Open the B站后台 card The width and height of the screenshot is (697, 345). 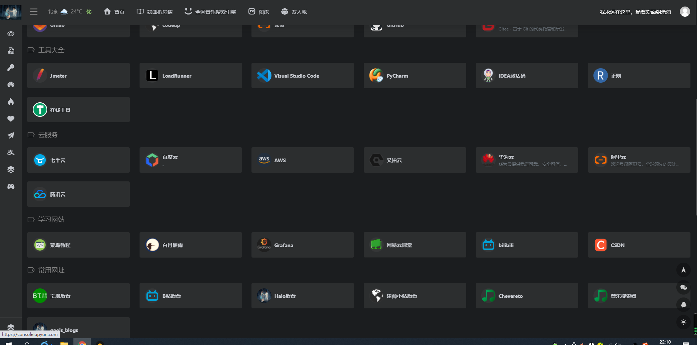pyautogui.click(x=191, y=296)
